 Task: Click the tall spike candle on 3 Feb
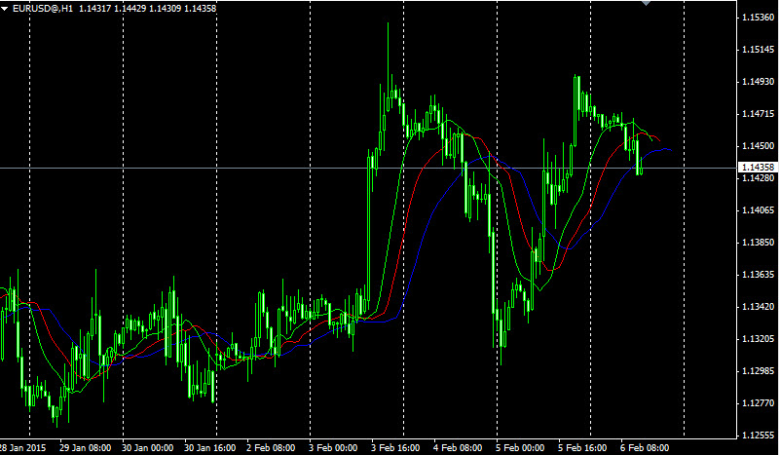point(388,67)
